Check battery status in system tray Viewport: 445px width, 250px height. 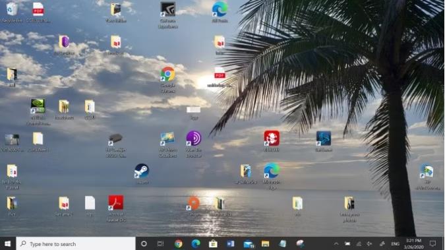[x=347, y=244]
